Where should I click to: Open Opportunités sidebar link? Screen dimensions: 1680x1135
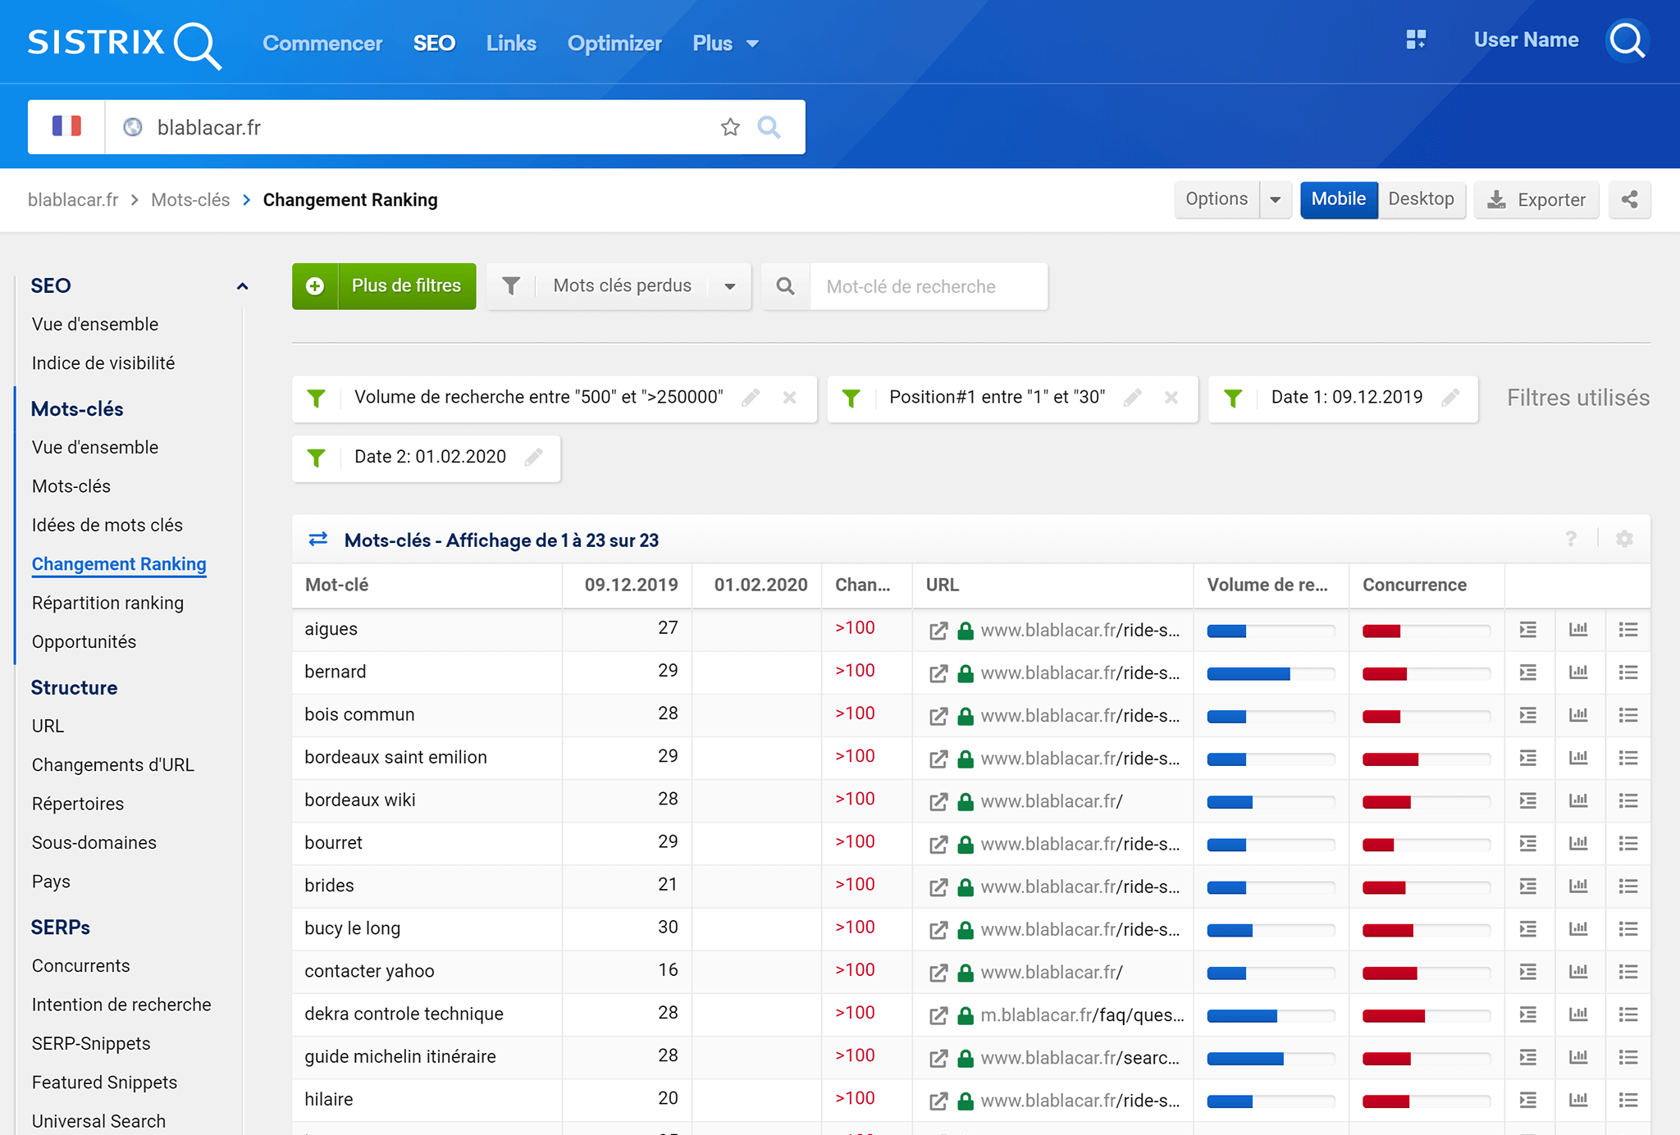84,642
